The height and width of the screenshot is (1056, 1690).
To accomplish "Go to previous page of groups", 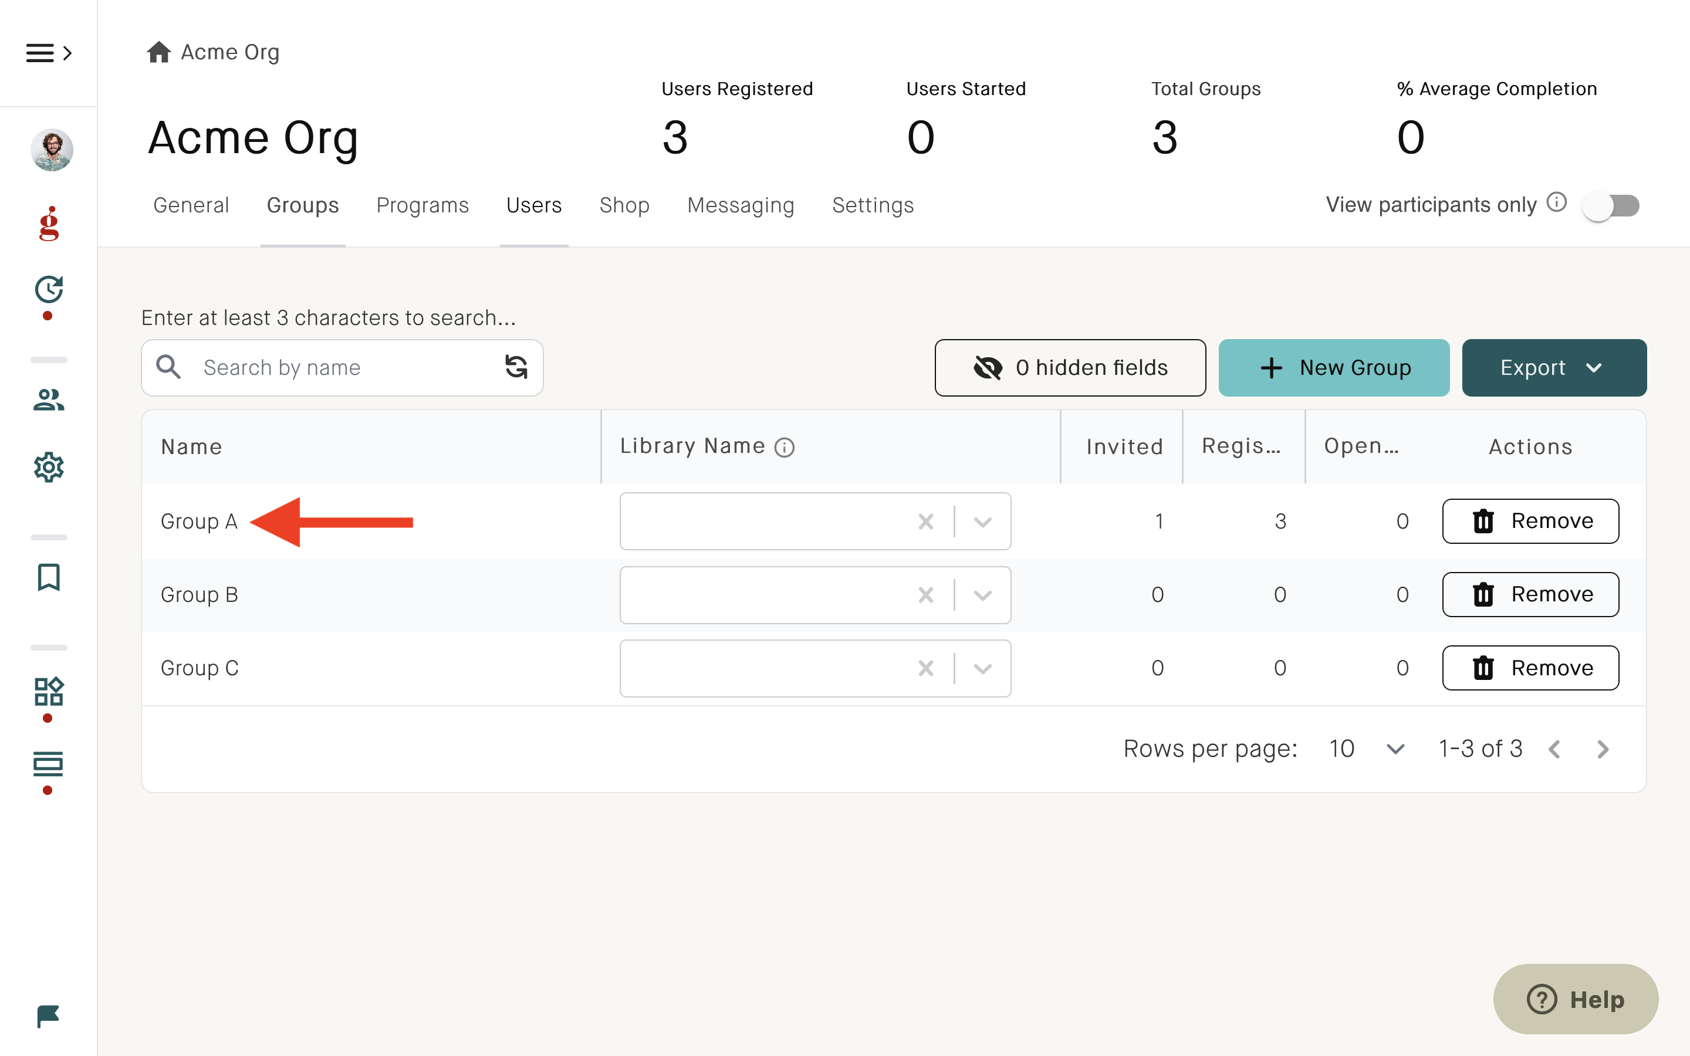I will click(x=1554, y=749).
